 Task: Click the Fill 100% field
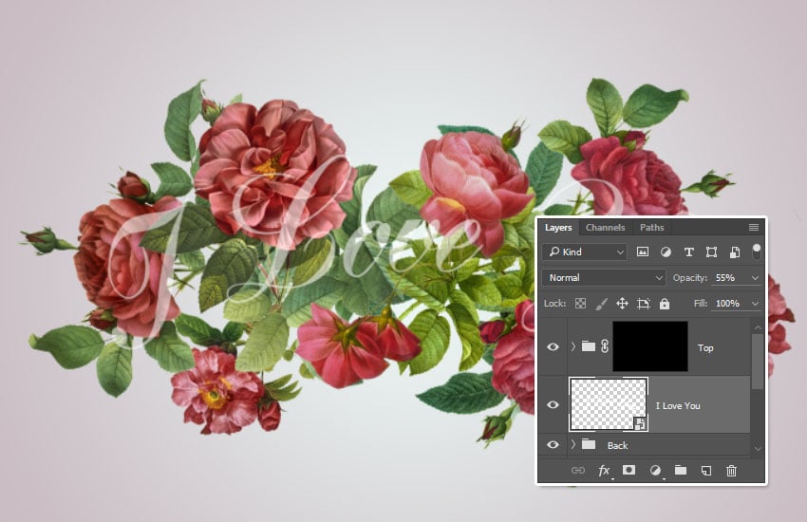[729, 304]
